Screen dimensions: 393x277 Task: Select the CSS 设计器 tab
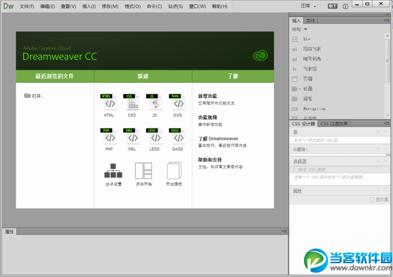[303, 124]
